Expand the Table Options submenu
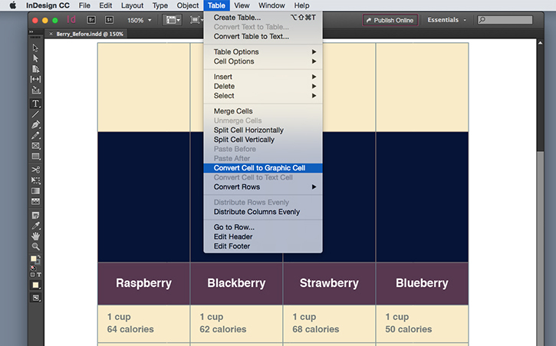Image resolution: width=556 pixels, height=346 pixels. (x=263, y=52)
